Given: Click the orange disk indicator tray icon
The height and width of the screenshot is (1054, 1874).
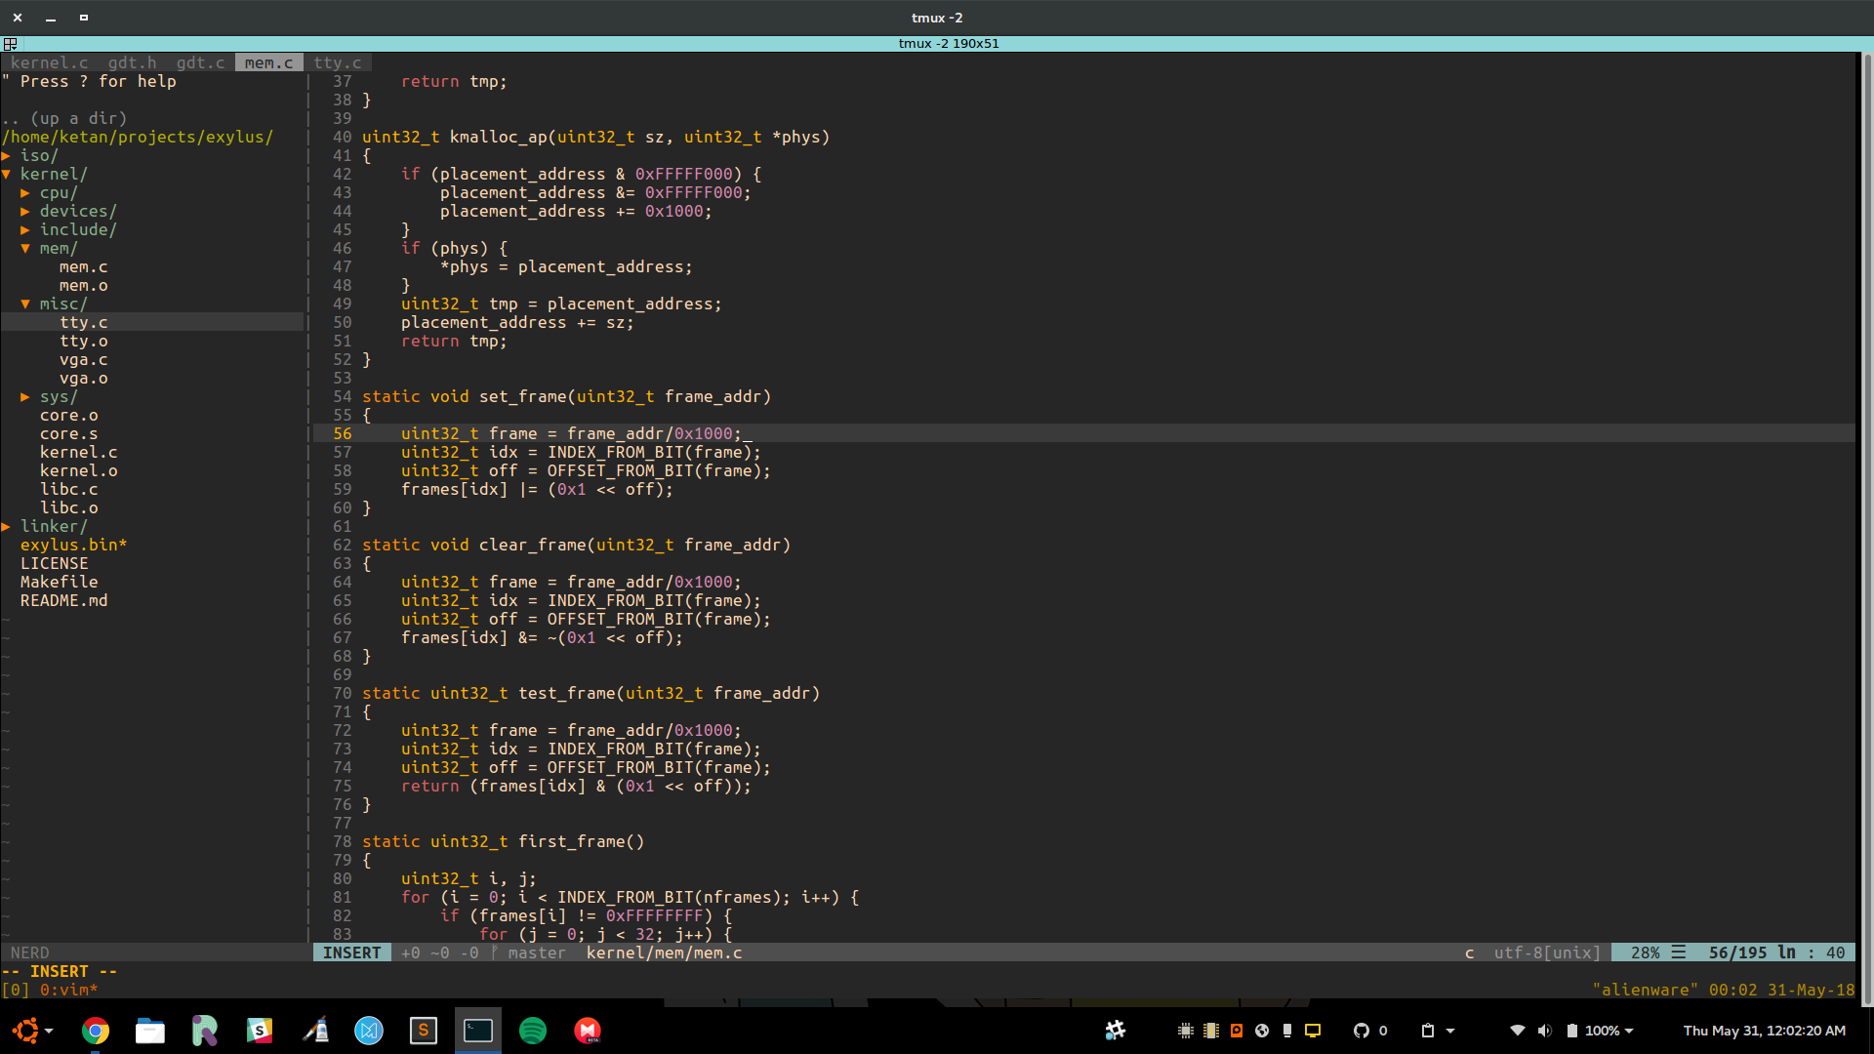Looking at the screenshot, I should tap(1237, 1031).
